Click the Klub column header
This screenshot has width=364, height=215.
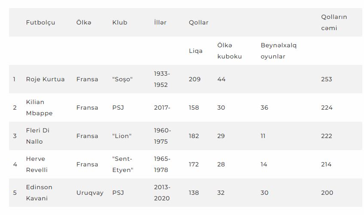pyautogui.click(x=120, y=22)
